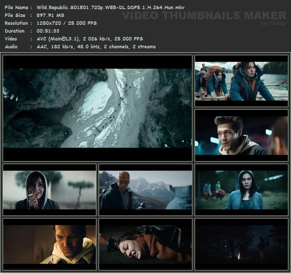Click the duration value 00:51:33

48,31
